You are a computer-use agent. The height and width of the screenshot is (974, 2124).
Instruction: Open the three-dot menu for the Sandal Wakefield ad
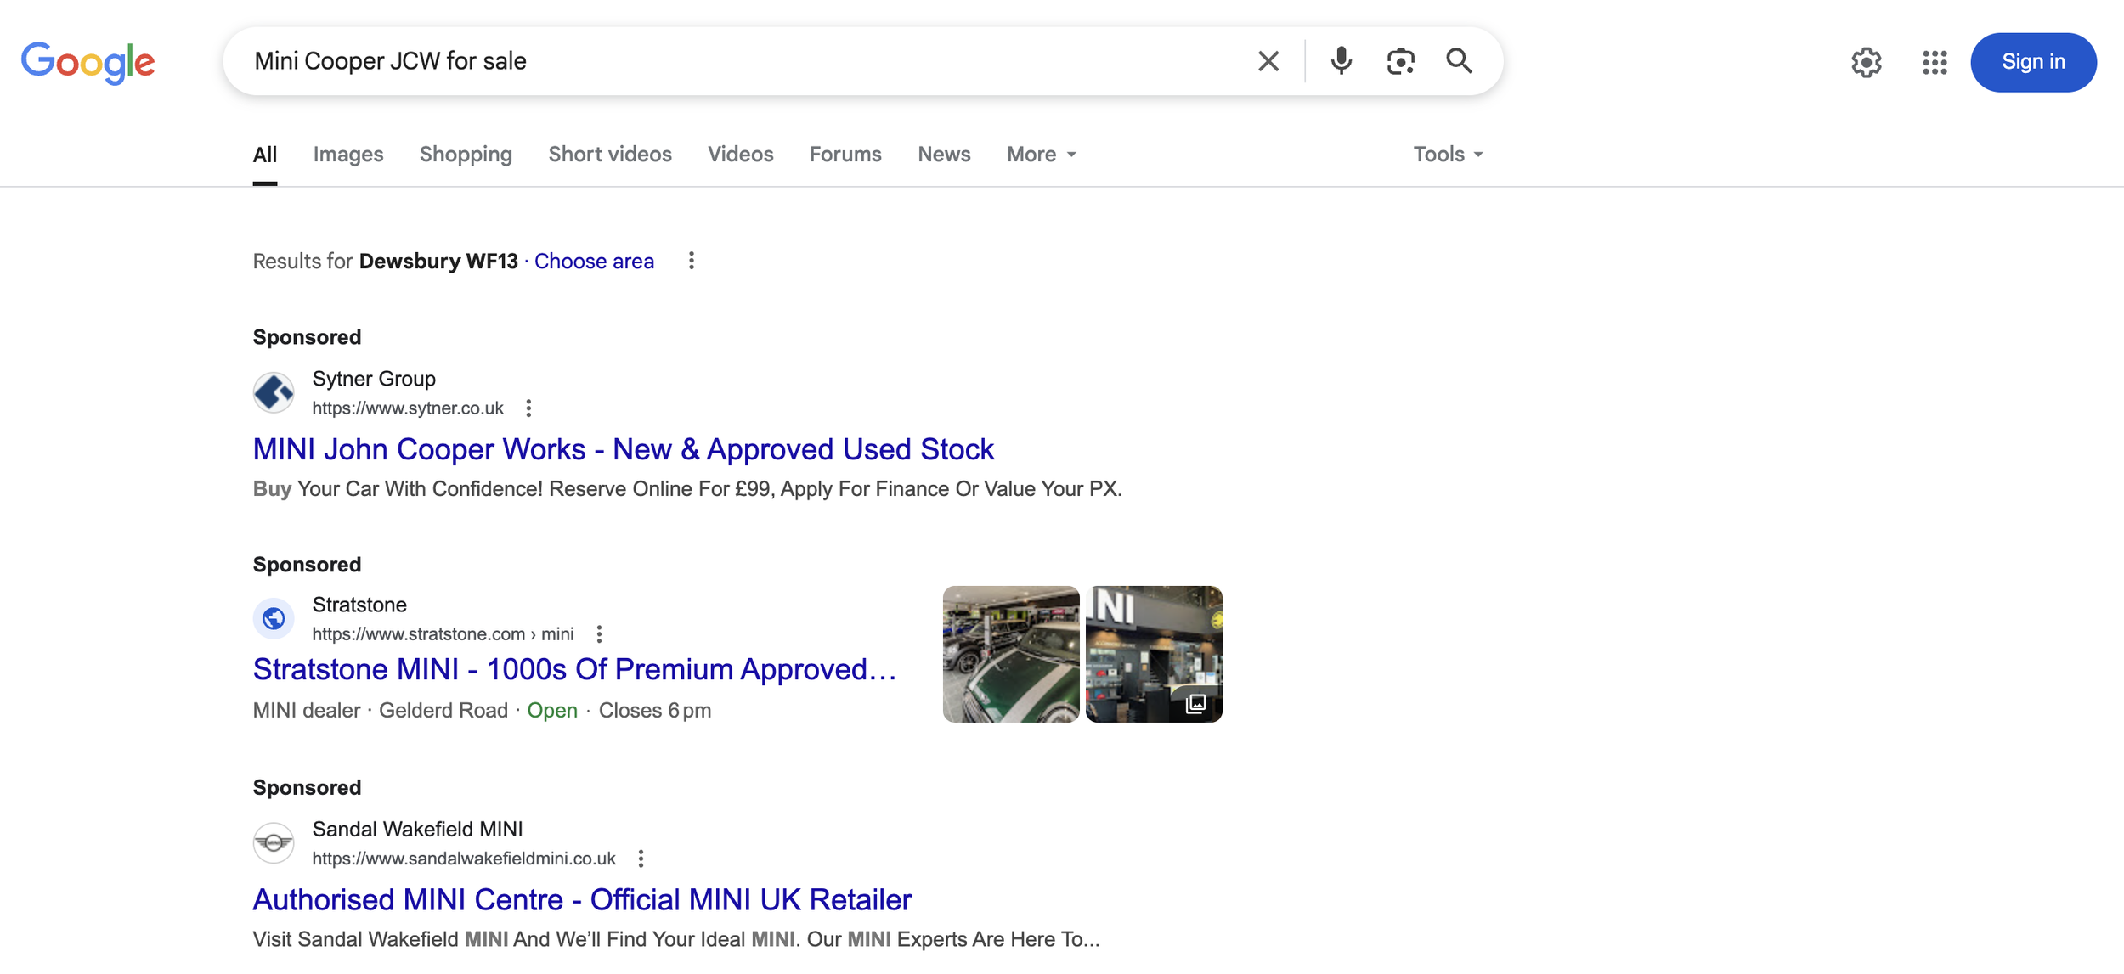pos(641,859)
